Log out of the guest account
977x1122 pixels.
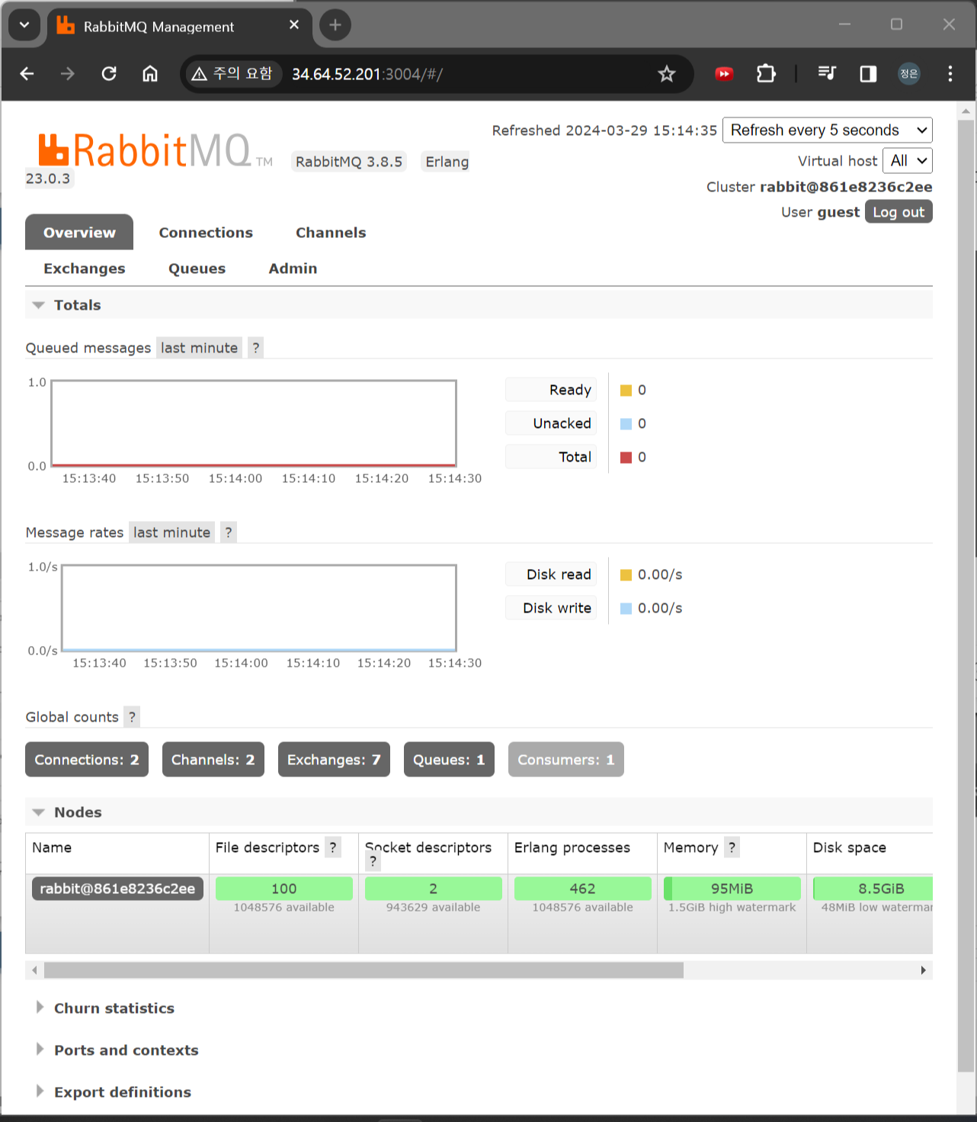(x=899, y=212)
